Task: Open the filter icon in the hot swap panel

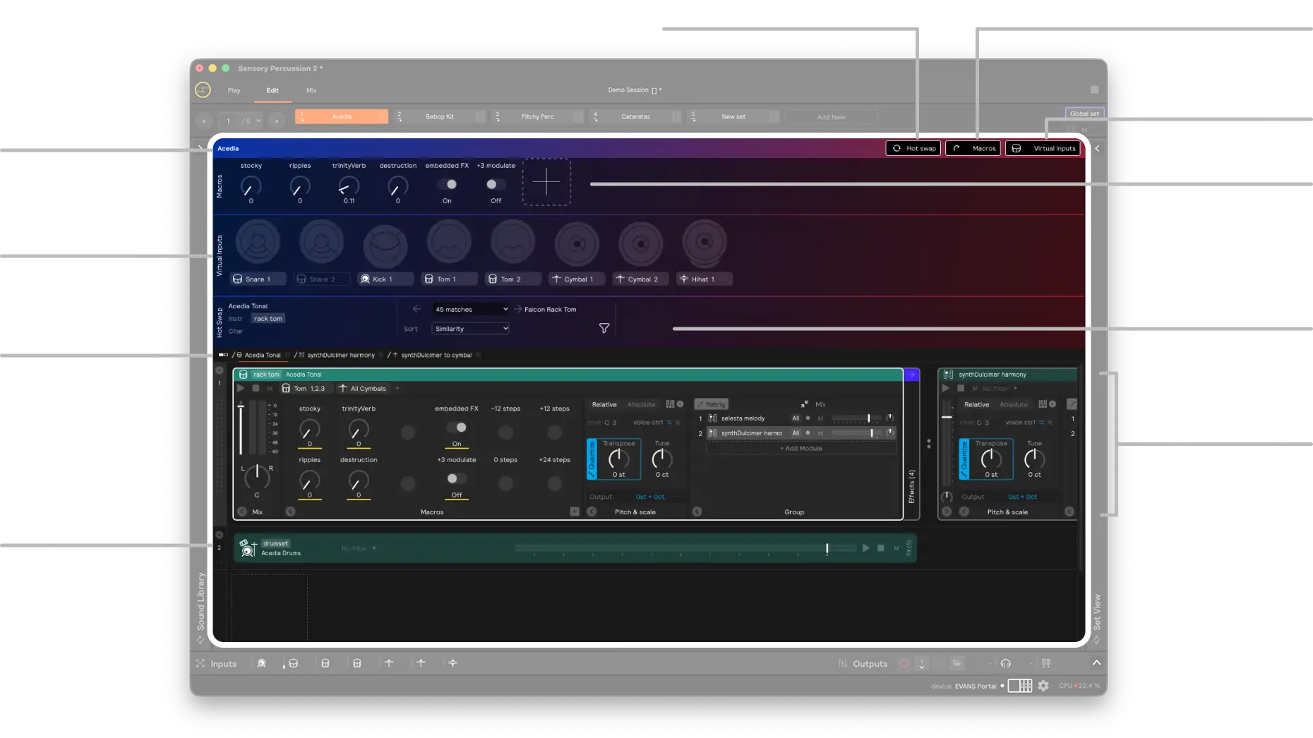Action: pos(604,328)
